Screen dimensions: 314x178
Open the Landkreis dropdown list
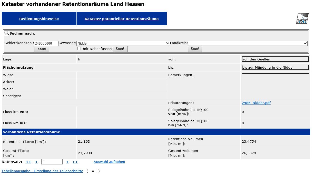(248, 43)
